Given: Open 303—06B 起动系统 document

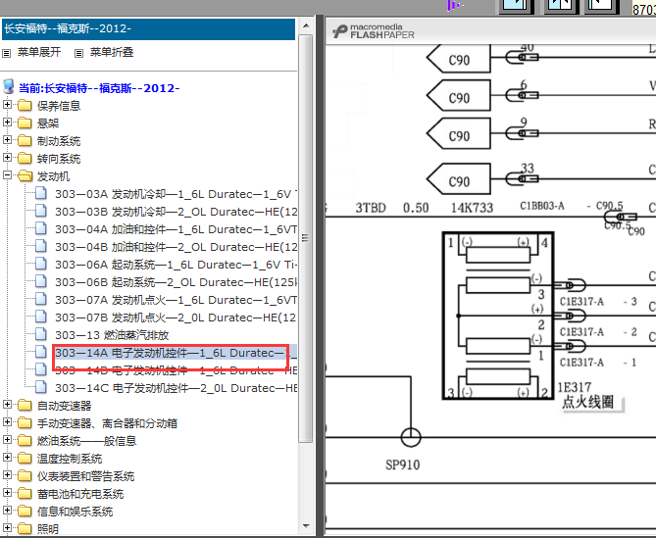Looking at the screenshot, I should [176, 282].
